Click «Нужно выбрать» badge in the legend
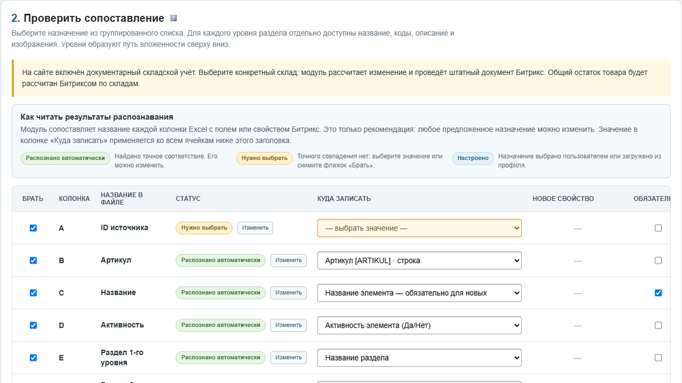 point(265,158)
